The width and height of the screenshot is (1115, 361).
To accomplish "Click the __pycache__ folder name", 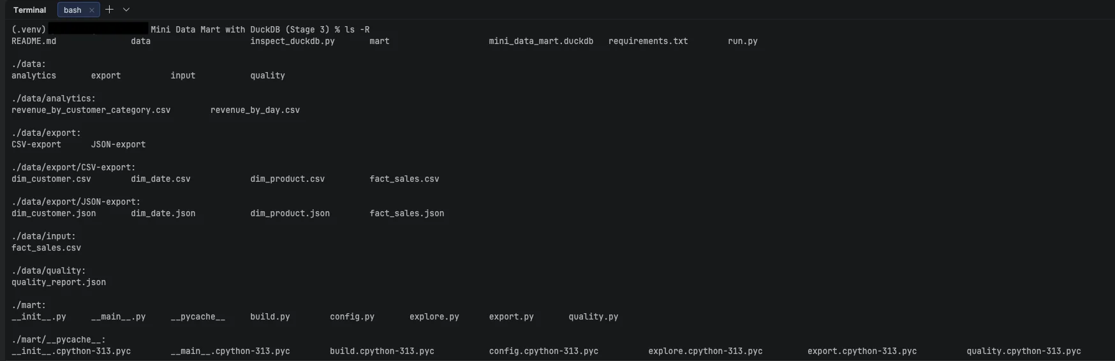I will 198,317.
